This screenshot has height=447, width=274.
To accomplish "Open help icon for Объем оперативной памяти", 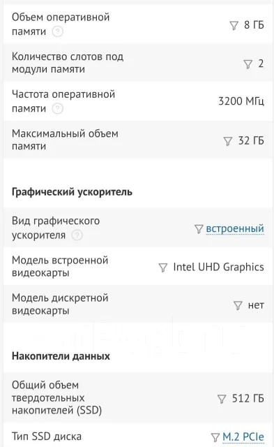I will 57,31.
